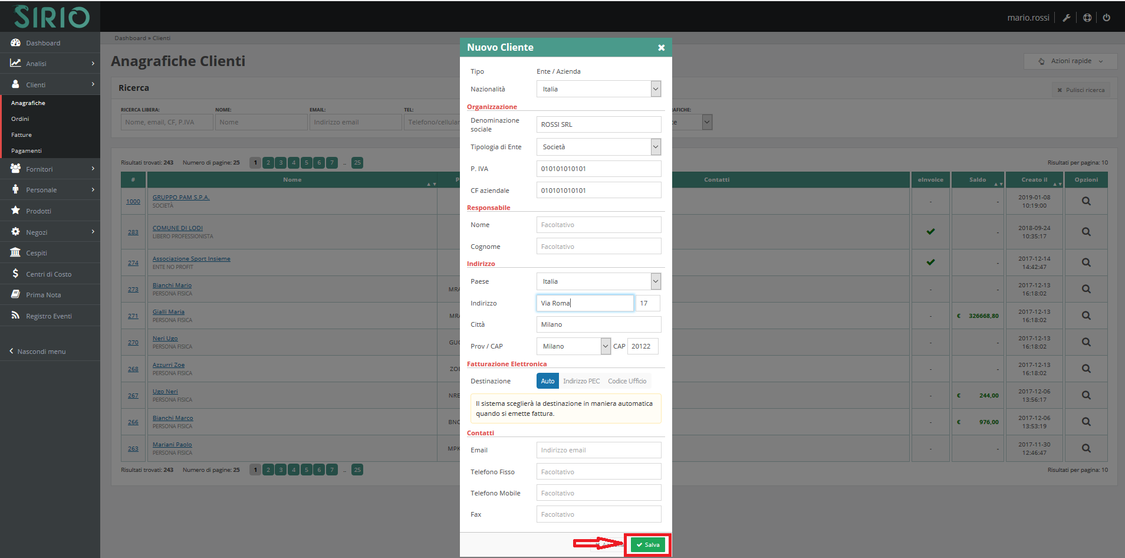Click Ricerca libera search field
1125x558 pixels.
coord(167,122)
